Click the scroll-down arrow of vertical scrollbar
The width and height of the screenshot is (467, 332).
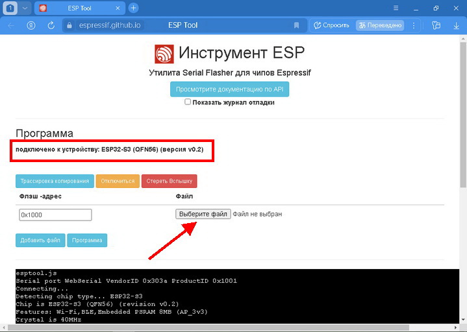point(463,320)
